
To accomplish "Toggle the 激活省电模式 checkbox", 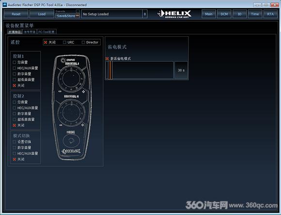I will (x=107, y=58).
